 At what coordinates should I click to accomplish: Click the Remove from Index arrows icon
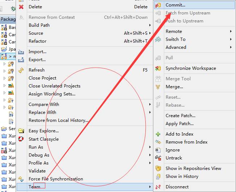click(158, 142)
